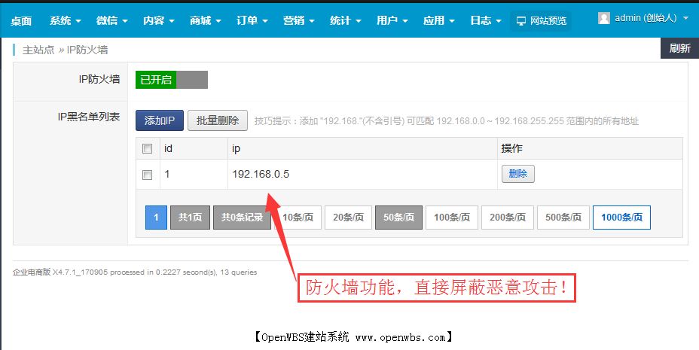Click the monitor icon beside 网站预览
Screen dimensions: 699x350
(521, 21)
